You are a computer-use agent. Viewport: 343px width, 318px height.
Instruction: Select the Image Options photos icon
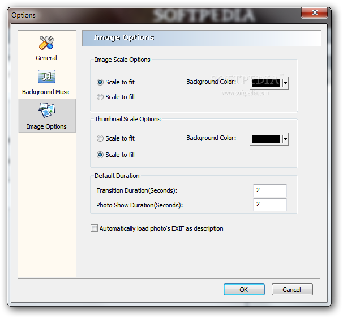pos(47,110)
